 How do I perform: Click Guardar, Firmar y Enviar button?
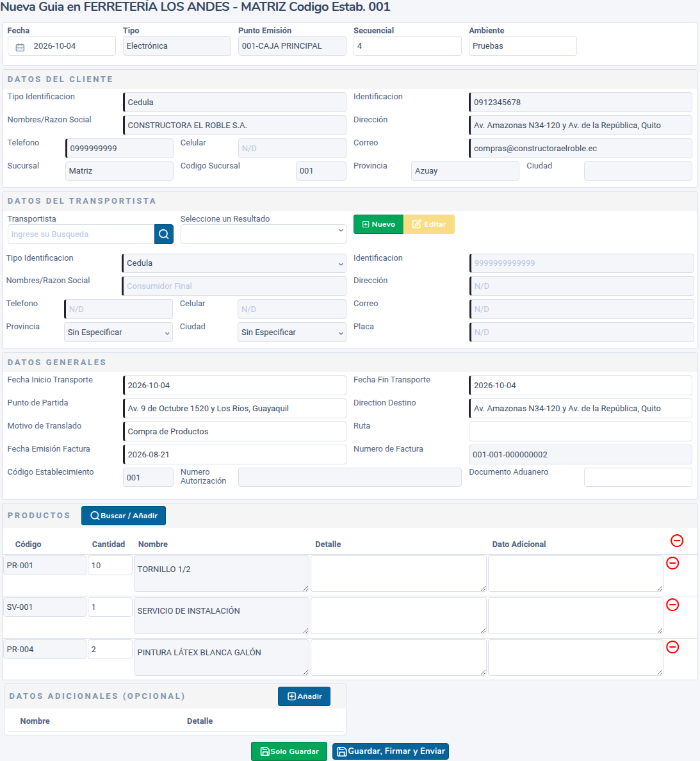tap(391, 751)
